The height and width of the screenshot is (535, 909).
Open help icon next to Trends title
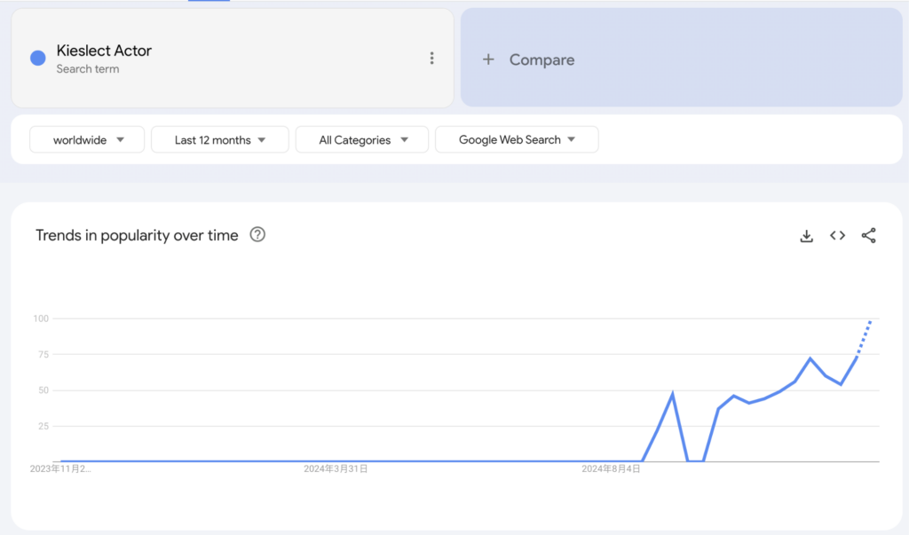point(257,235)
